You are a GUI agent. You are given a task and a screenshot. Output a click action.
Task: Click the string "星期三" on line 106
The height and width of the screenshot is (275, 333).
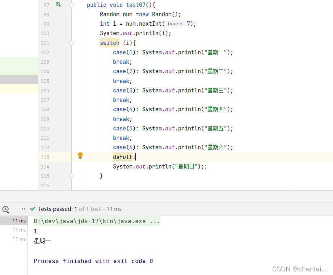tap(216, 90)
